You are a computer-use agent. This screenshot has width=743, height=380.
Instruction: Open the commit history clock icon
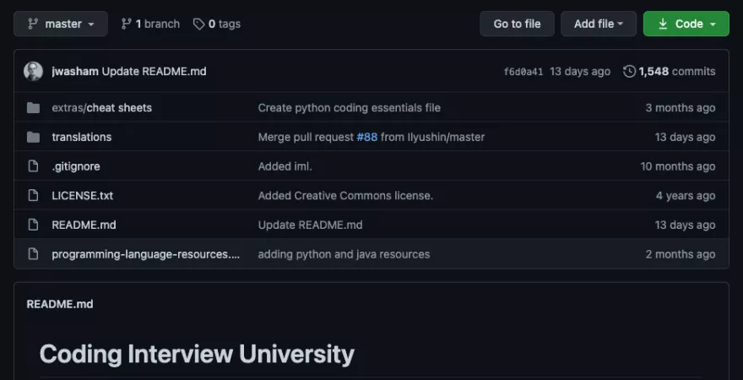click(629, 72)
